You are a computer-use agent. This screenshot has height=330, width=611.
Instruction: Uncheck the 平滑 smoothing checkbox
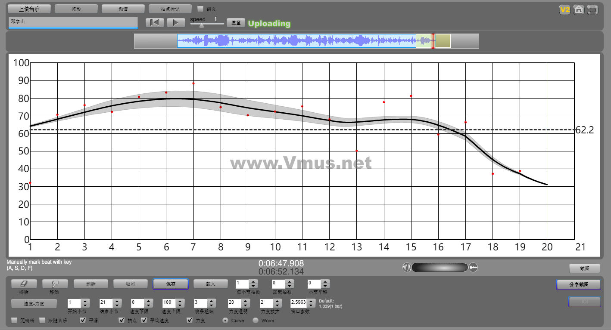83,321
